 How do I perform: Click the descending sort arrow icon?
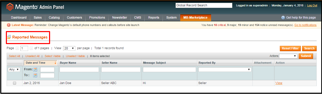[x=55, y=63]
